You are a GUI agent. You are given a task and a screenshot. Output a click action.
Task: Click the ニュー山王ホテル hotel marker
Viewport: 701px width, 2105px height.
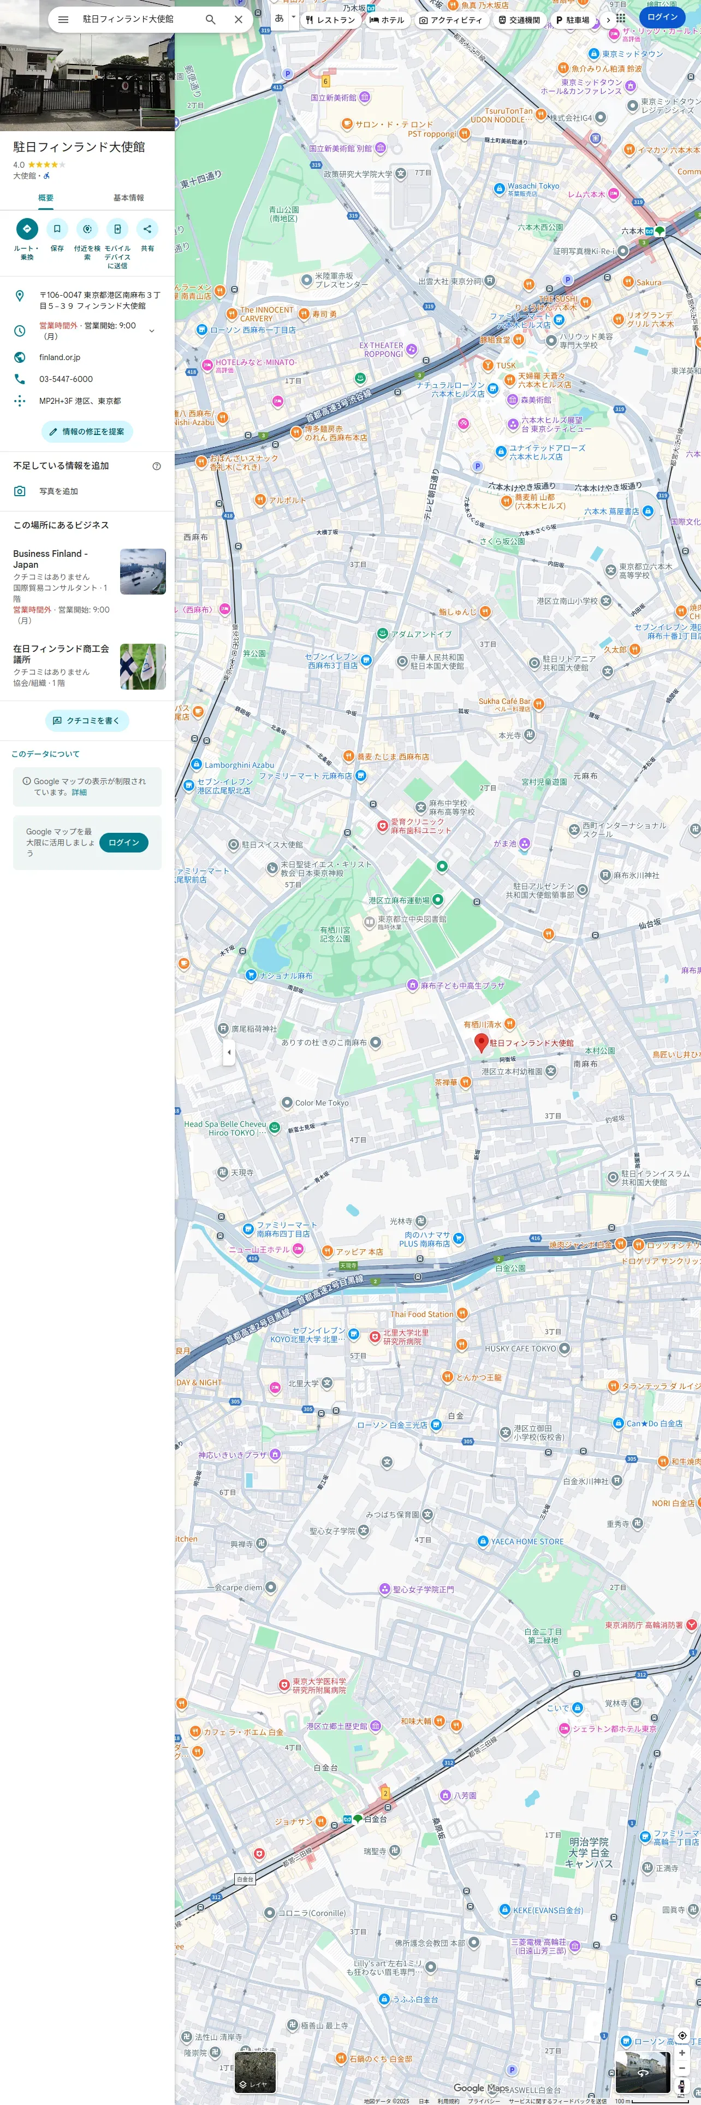298,1249
